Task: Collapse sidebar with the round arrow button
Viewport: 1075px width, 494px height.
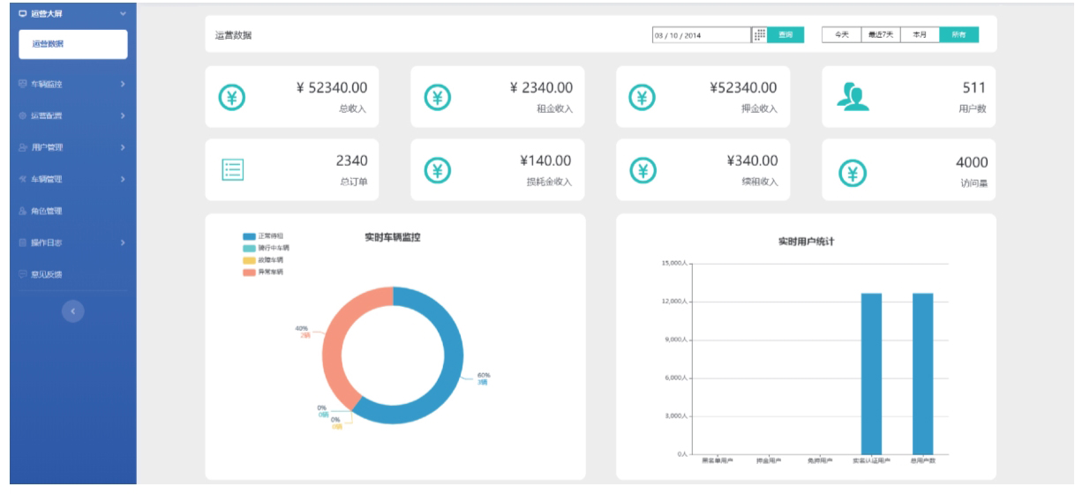Action: [x=73, y=310]
